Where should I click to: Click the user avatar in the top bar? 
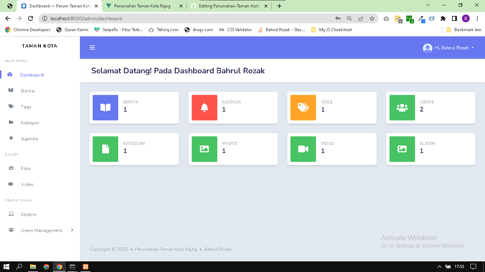[x=427, y=48]
